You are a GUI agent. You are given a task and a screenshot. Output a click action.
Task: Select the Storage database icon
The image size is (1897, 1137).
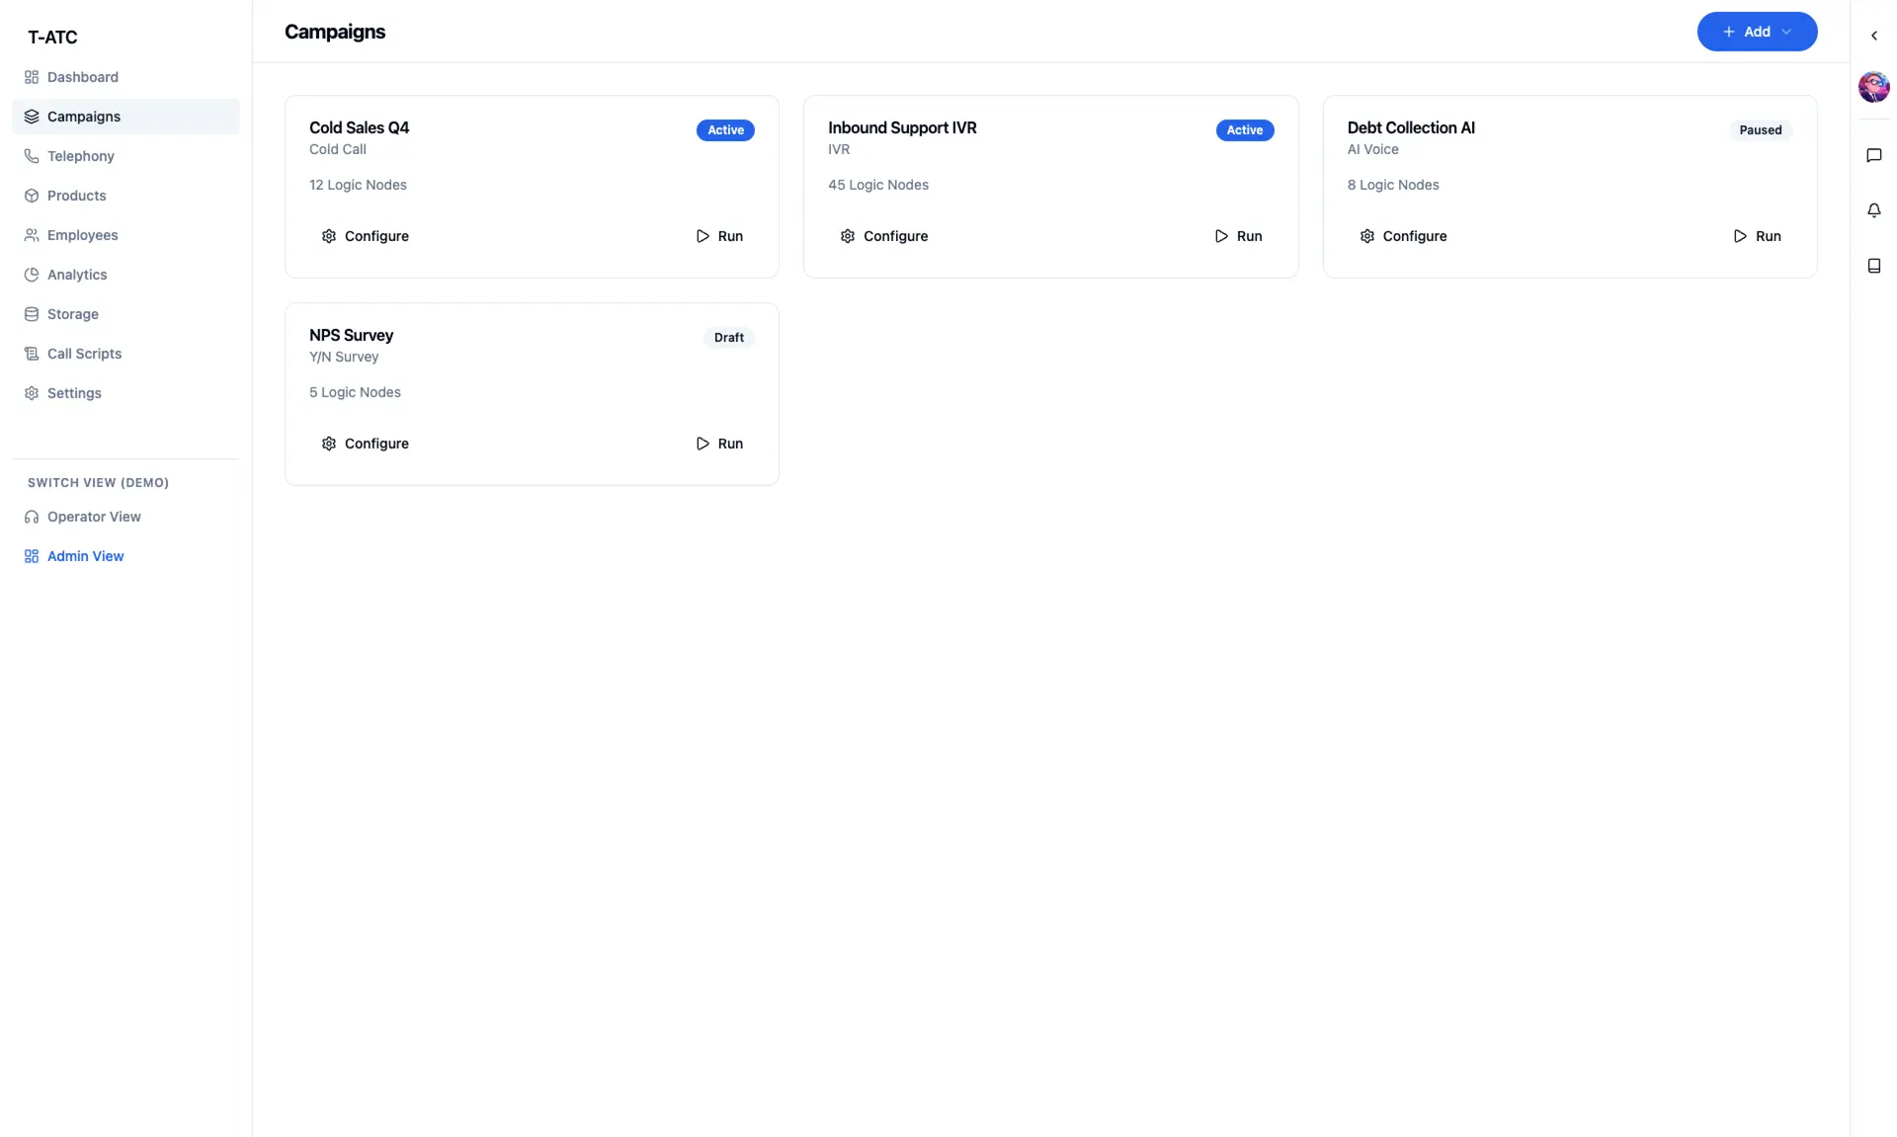[x=31, y=313]
